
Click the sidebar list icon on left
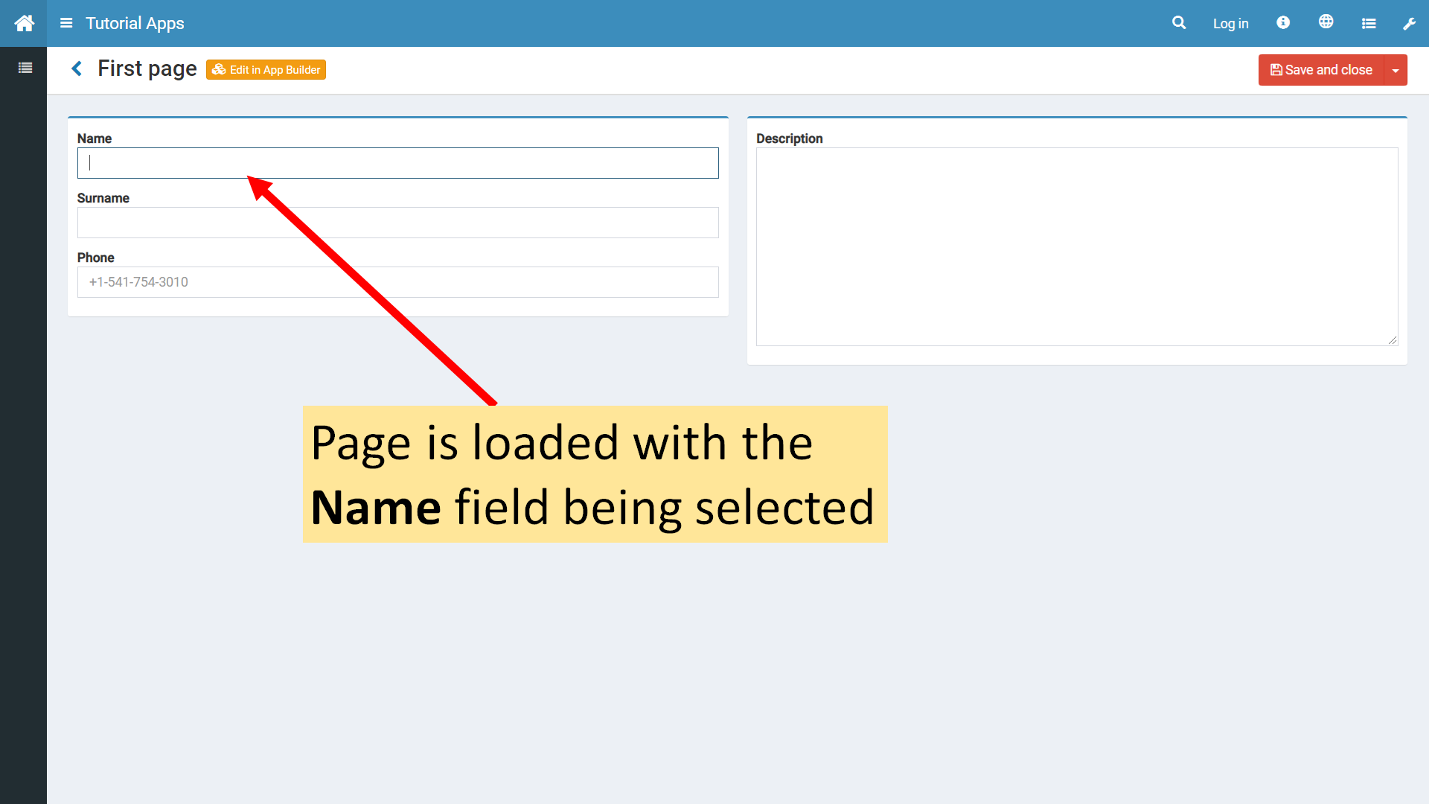pos(25,68)
